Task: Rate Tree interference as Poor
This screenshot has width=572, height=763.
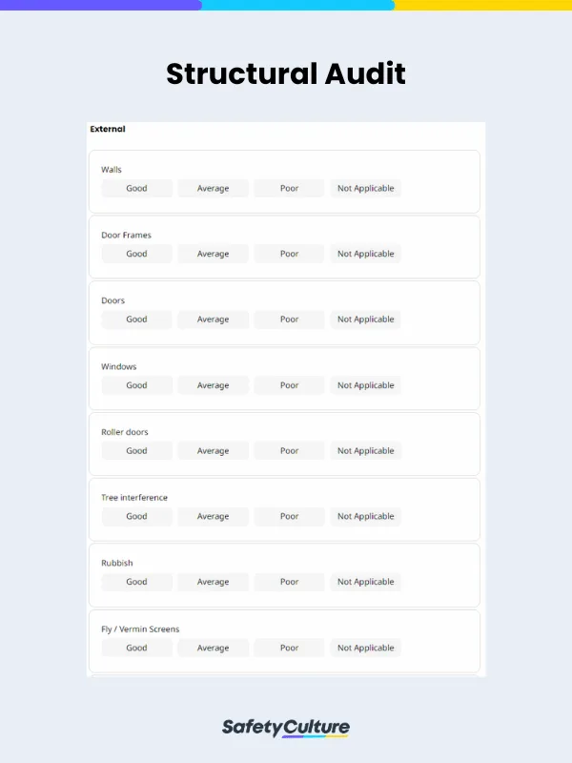Action: (x=289, y=517)
